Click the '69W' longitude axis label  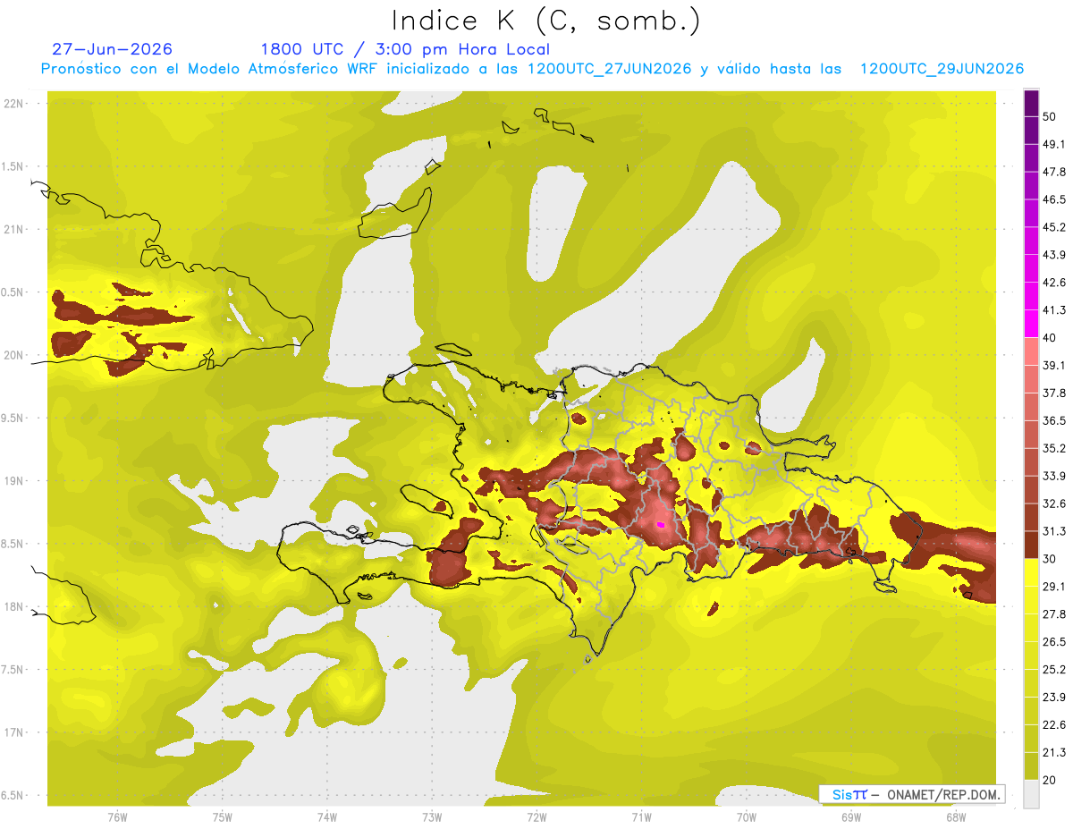pyautogui.click(x=851, y=816)
